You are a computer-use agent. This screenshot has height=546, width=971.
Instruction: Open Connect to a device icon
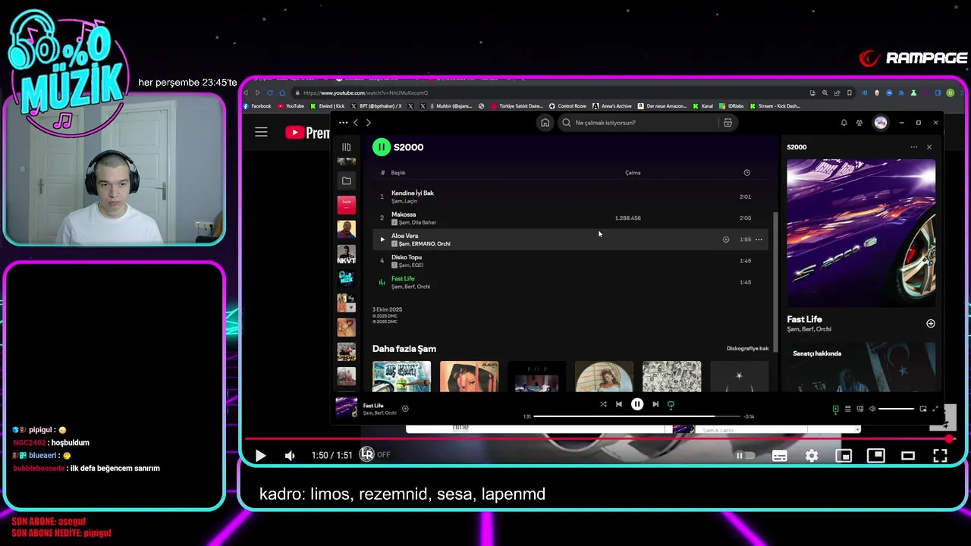[x=859, y=409]
